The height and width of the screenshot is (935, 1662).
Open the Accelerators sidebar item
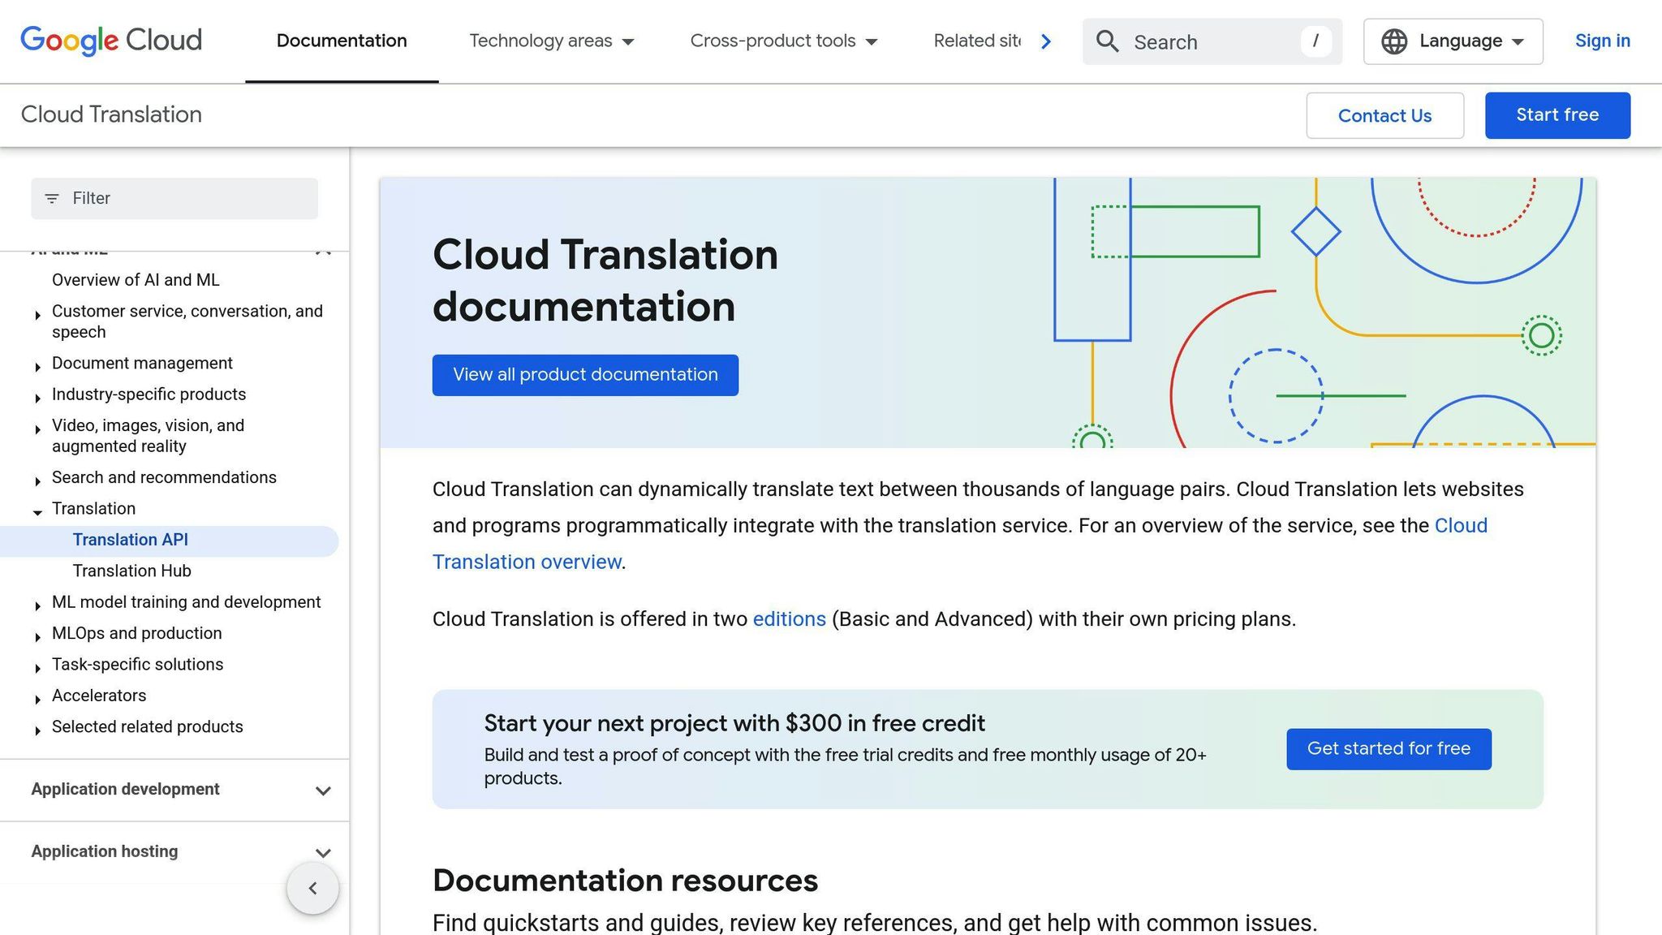[x=99, y=696]
